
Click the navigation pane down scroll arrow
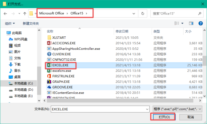coord(39,101)
